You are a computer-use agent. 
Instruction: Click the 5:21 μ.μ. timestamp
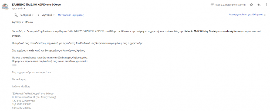pos(230,5)
